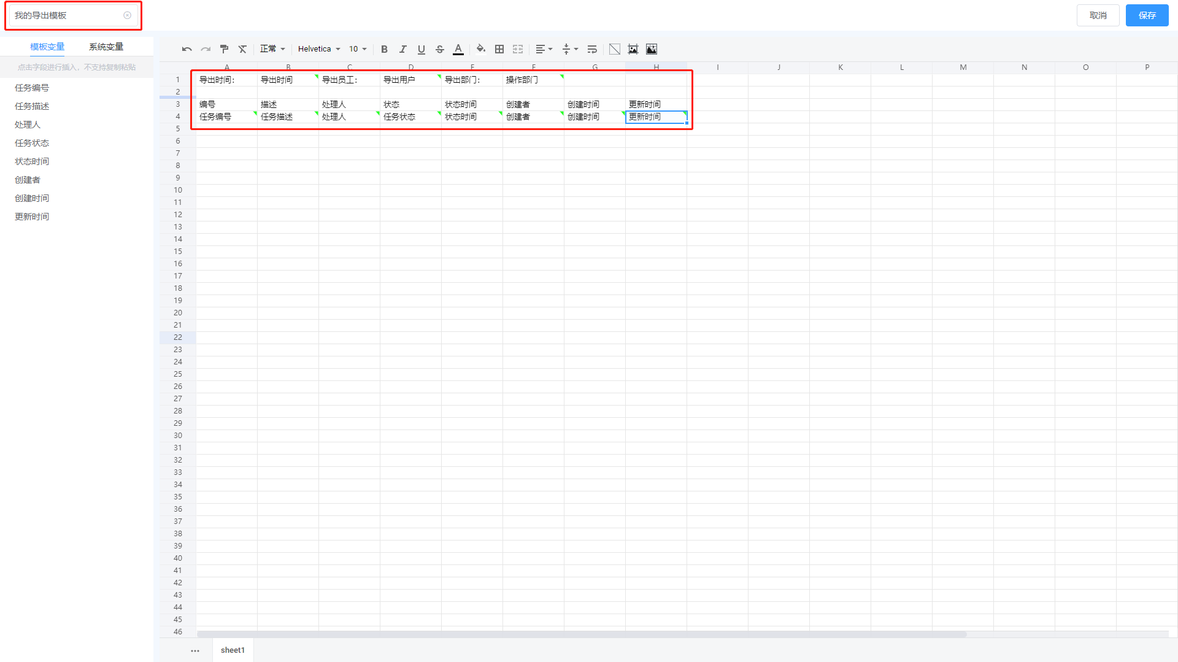1178x662 pixels.
Task: Select row 46 header
Action: pyautogui.click(x=178, y=631)
